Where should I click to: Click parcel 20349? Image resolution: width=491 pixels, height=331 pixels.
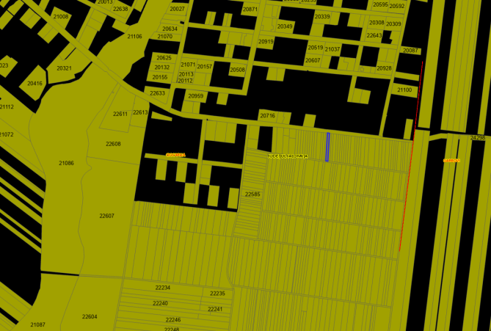285,26
